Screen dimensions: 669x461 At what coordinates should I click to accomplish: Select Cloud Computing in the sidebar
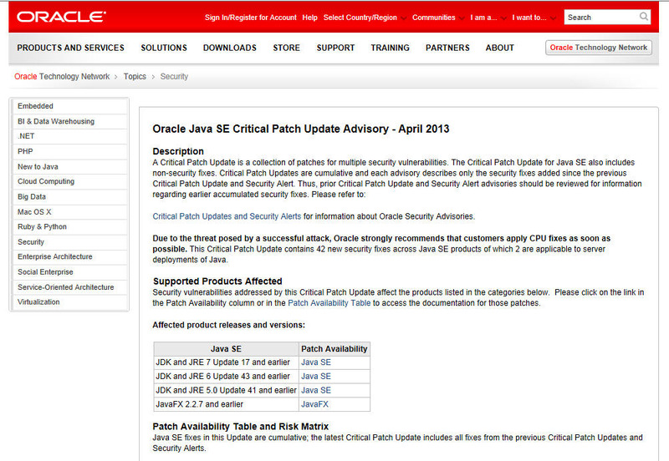pos(46,181)
